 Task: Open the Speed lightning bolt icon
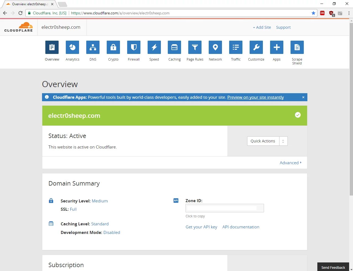pos(154,47)
